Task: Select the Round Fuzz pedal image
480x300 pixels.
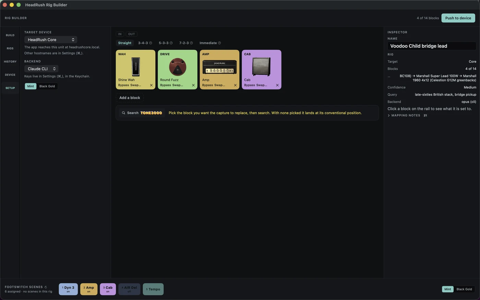Action: click(178, 67)
